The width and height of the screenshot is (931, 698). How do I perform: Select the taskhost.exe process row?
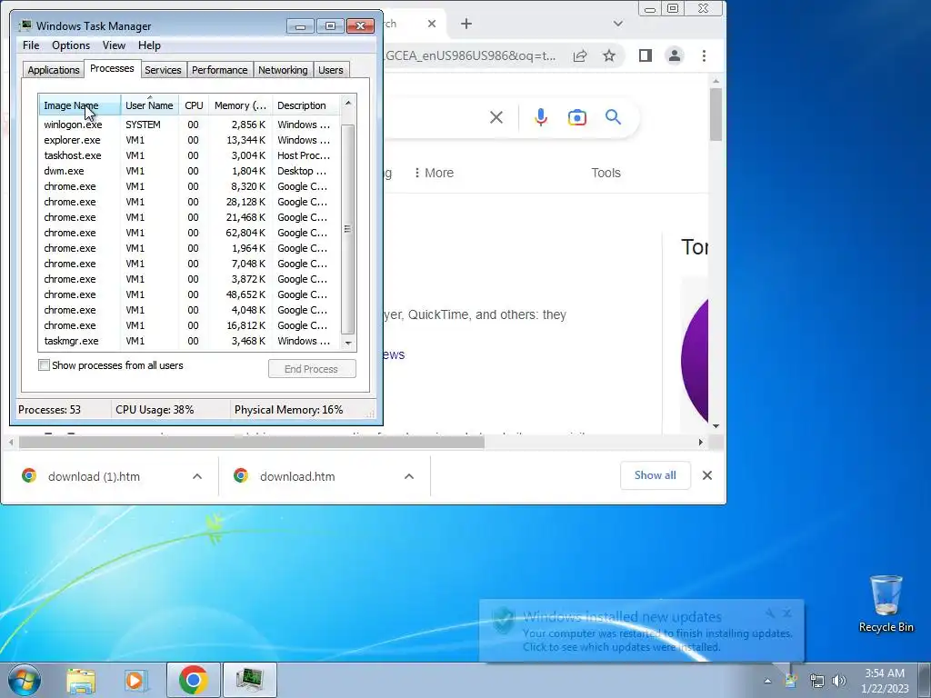coord(189,155)
